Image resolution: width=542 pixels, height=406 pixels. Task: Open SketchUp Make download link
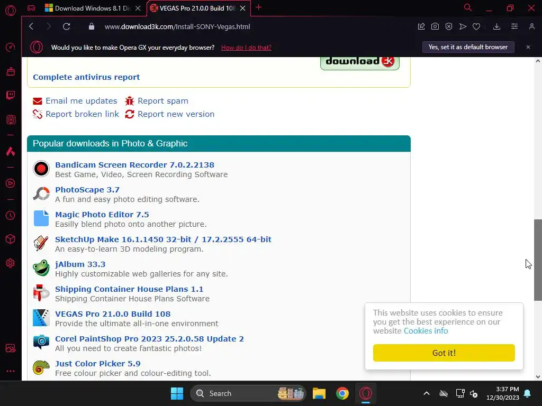(163, 239)
